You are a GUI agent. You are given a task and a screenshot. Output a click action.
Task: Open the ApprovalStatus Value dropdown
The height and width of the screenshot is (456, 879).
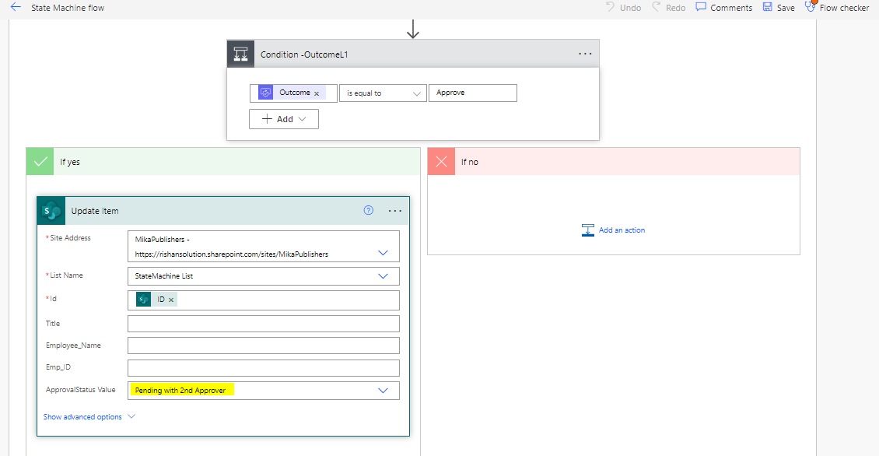pos(383,391)
